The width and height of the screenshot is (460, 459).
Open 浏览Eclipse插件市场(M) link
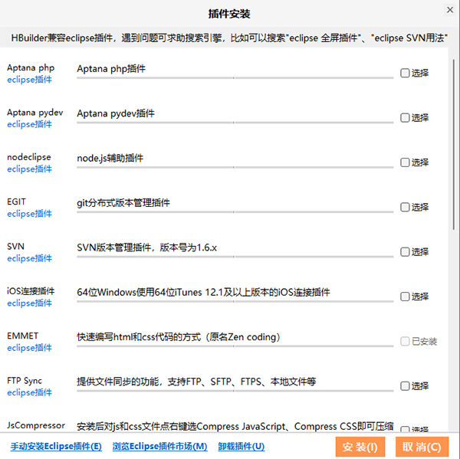(159, 447)
